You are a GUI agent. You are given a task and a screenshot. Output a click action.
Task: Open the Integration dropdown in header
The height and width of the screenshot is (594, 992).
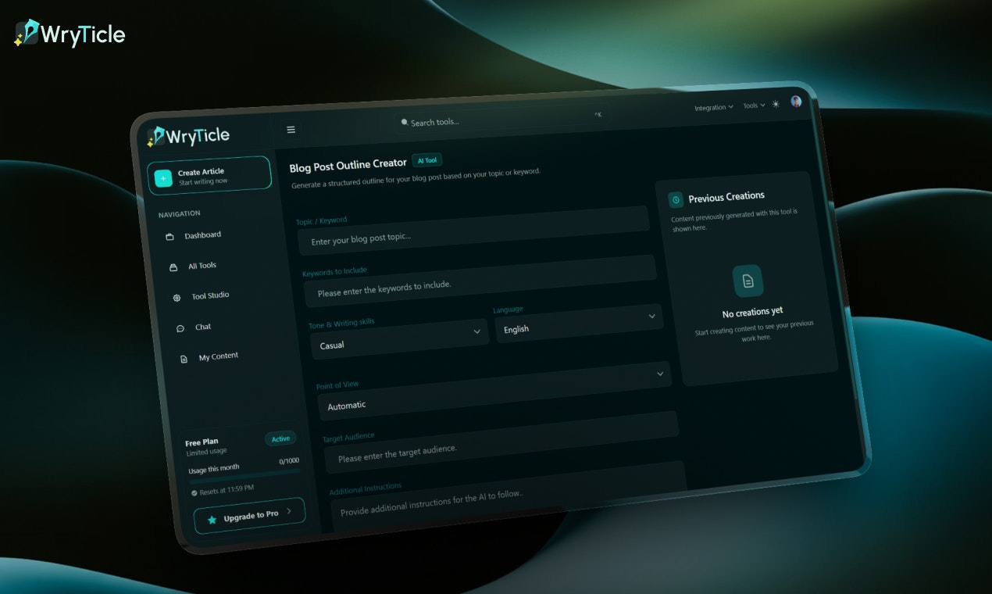pos(714,107)
